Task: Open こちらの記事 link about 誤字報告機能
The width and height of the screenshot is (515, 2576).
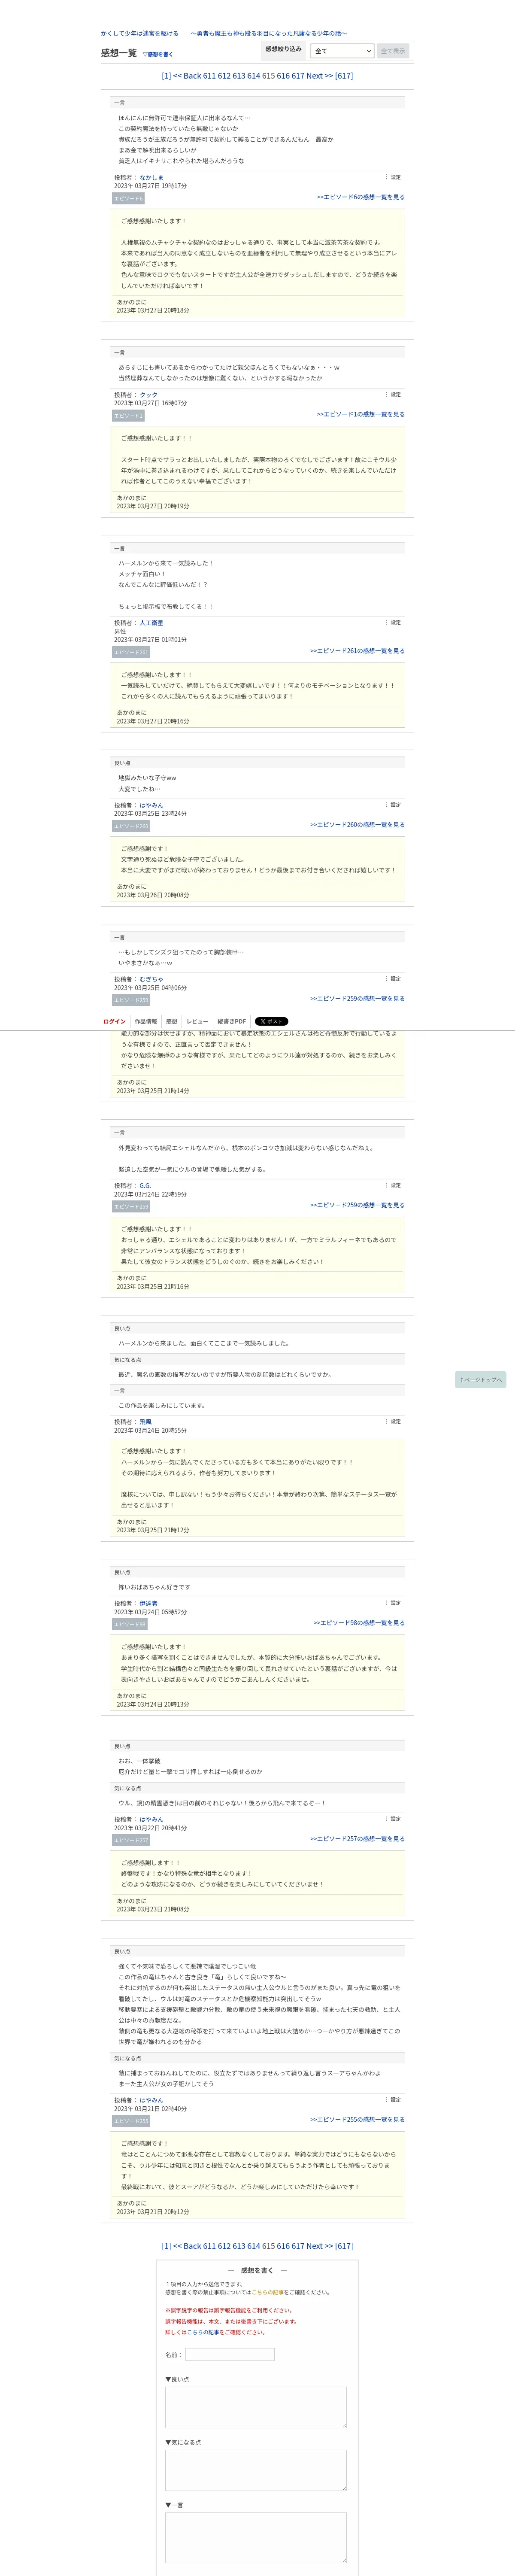Action: click(x=204, y=2332)
